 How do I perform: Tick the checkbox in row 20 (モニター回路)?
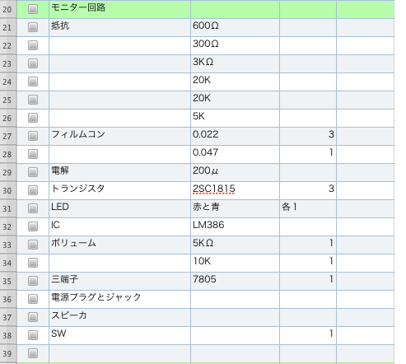point(33,9)
